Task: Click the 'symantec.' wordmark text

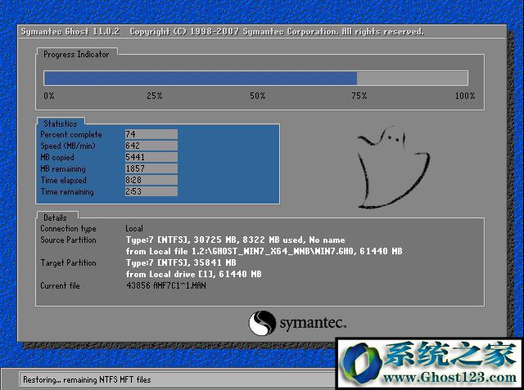Action: [313, 323]
